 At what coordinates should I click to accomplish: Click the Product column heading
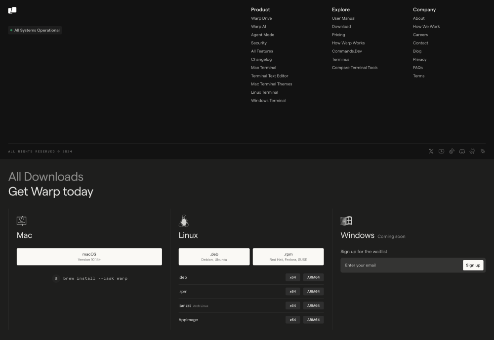260,9
